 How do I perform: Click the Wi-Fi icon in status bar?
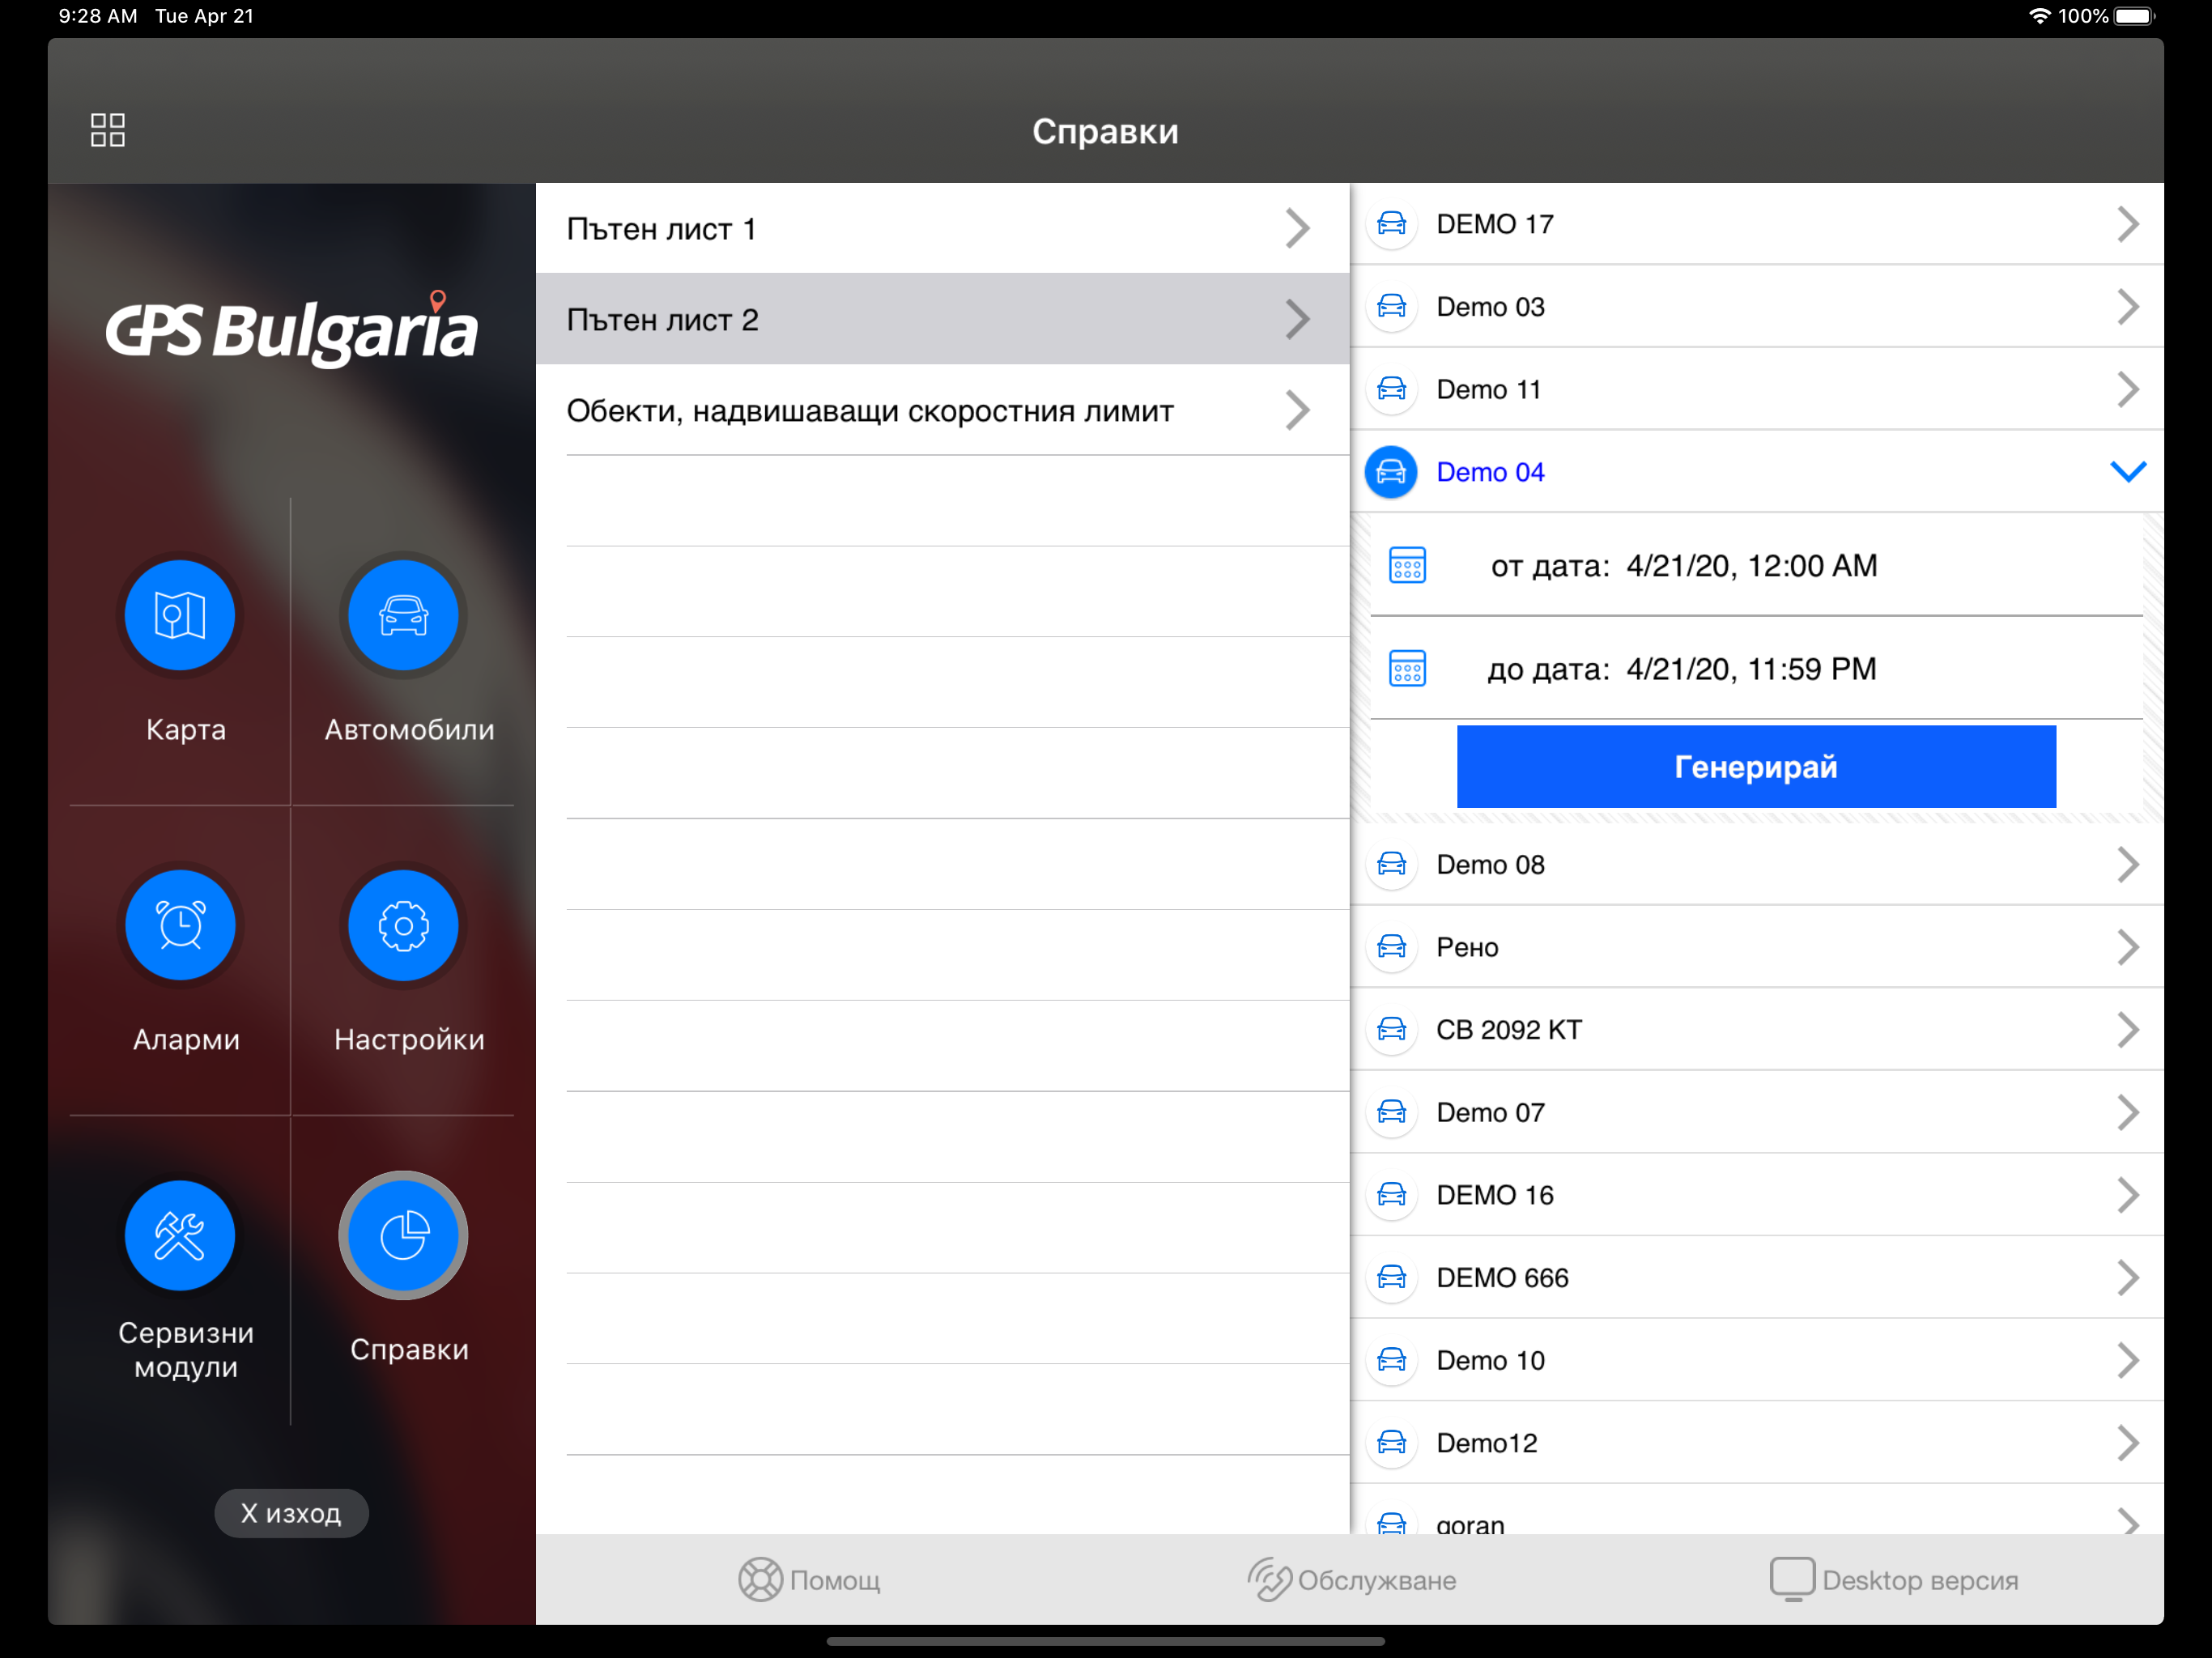(2039, 16)
